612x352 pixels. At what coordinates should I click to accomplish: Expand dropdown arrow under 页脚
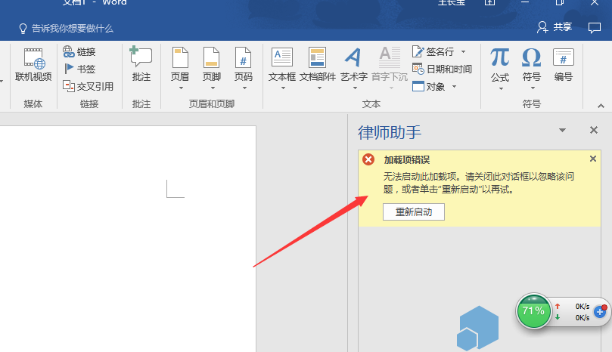click(213, 88)
